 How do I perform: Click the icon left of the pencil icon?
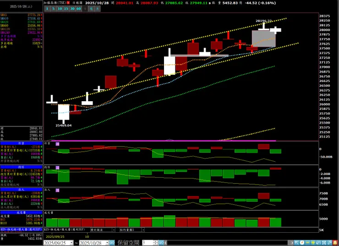324,243
